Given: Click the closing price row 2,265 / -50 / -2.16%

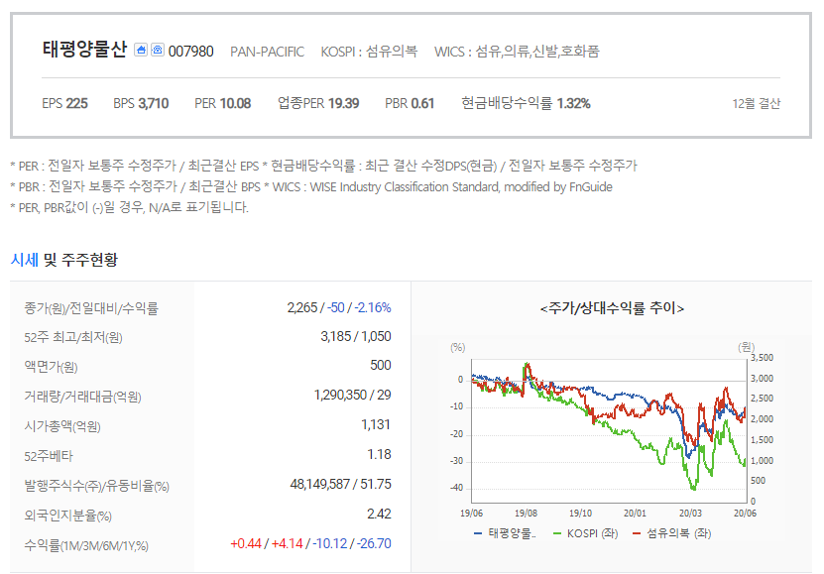Looking at the screenshot, I should (339, 307).
